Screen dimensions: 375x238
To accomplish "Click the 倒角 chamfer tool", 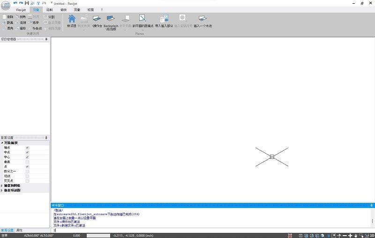I will point(21,17).
